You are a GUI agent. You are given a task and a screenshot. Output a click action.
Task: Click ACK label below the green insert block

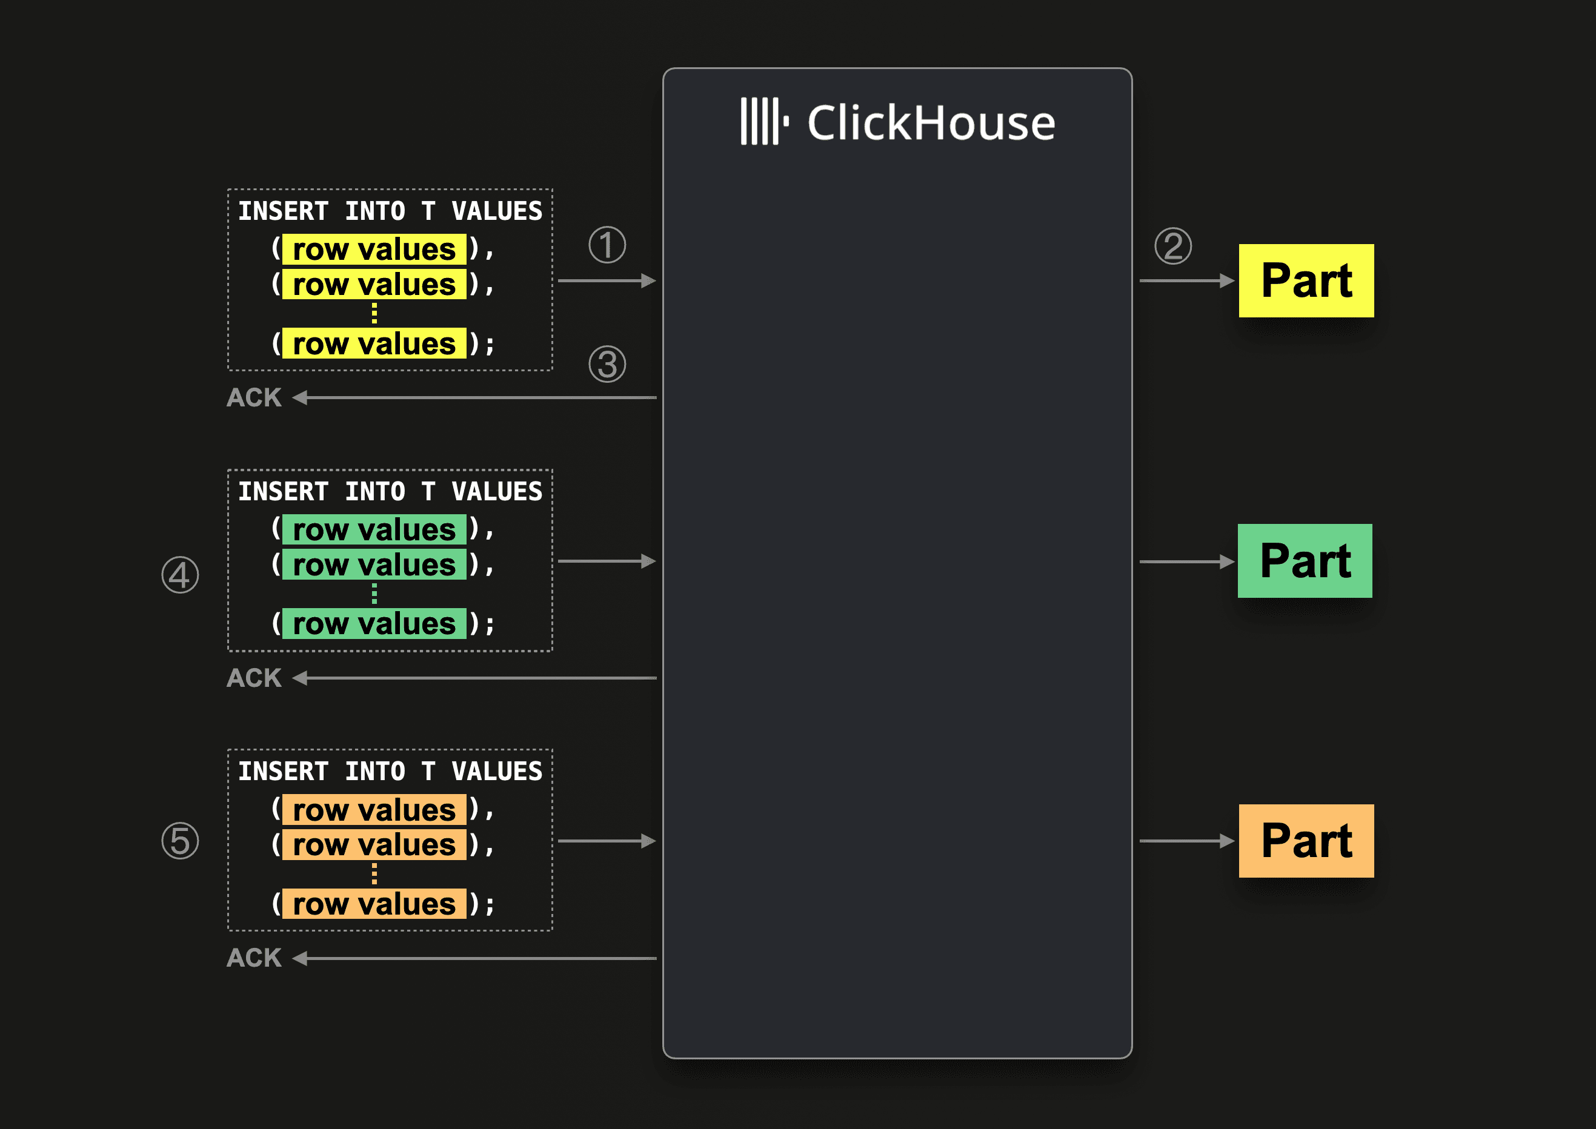click(254, 678)
